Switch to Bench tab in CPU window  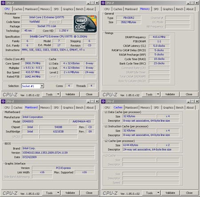point(80,9)
